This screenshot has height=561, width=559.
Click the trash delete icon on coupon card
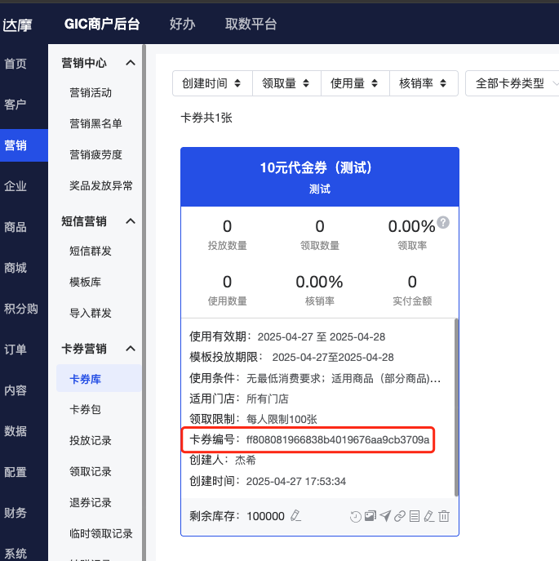[444, 516]
